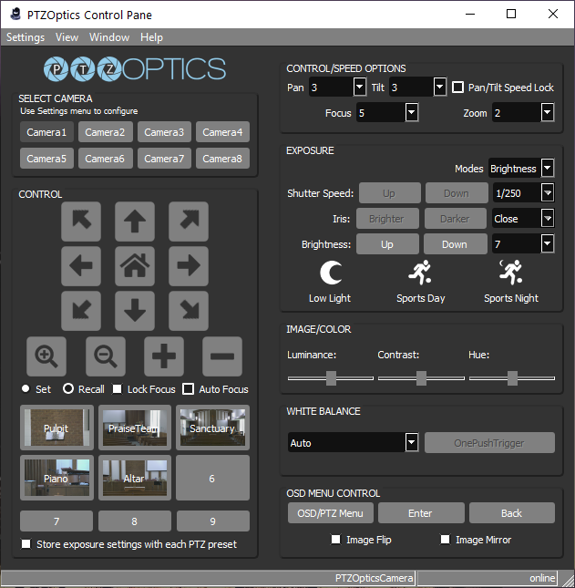This screenshot has height=588, width=575.
Task: Pan and tilt camera up-right
Action: [189, 221]
